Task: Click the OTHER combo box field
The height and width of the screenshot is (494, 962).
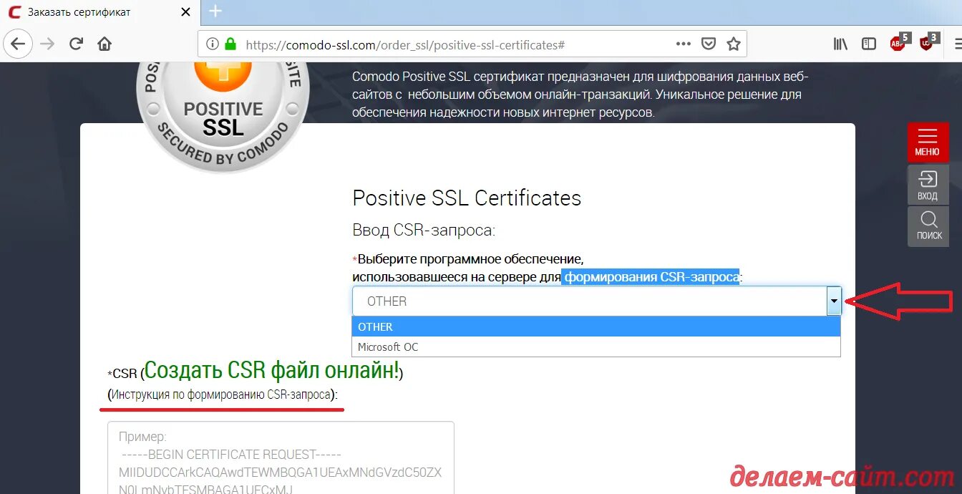Action: click(x=596, y=301)
